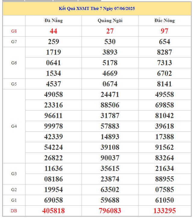Choose G4 number 31787
This screenshot has height=218, width=193.
pyautogui.click(x=110, y=116)
